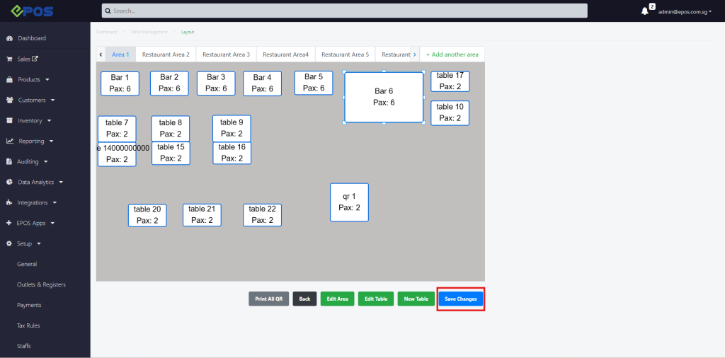Click the Customers people icon
Viewport: 725px width, 358px height.
pos(9,100)
